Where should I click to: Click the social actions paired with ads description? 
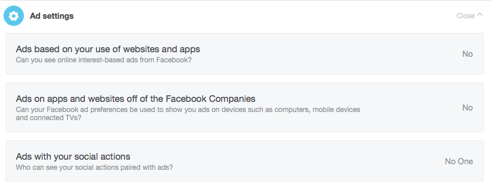[x=94, y=167]
